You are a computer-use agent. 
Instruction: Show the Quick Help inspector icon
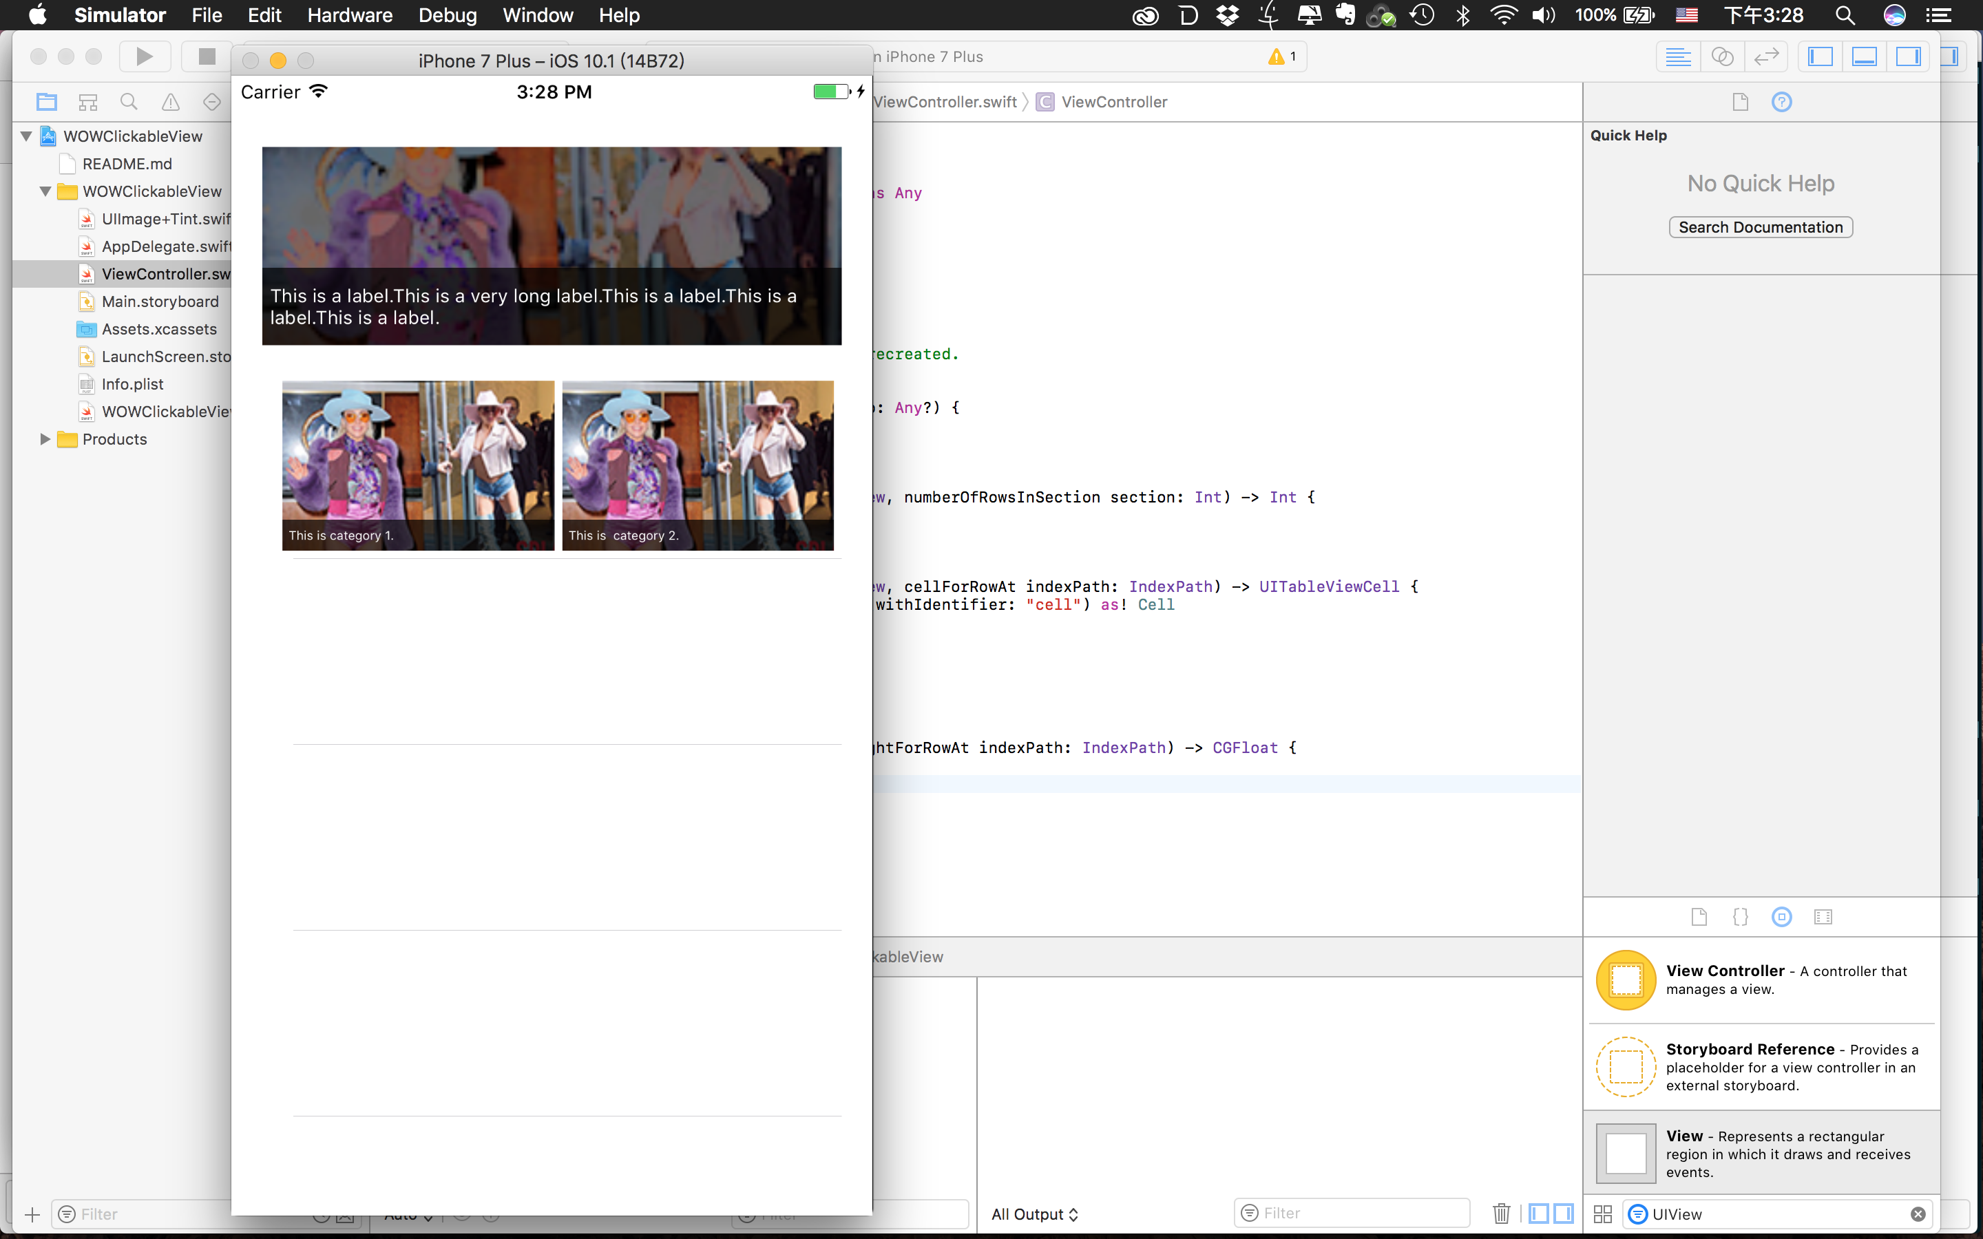1781,102
